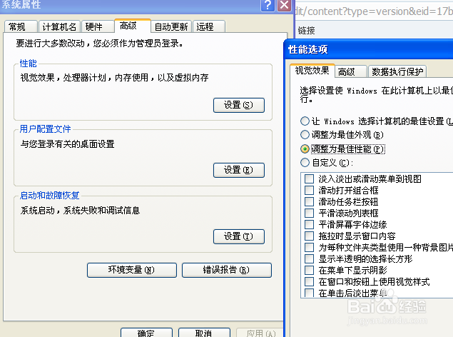Image resolution: width=453 pixels, height=337 pixels.
Task: Select the 高级 tab in 系统属性
Action: click(x=132, y=26)
